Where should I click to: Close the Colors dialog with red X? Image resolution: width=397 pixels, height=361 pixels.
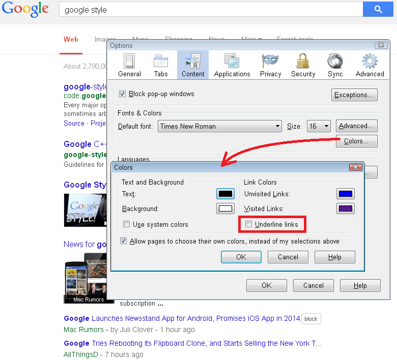[355, 167]
